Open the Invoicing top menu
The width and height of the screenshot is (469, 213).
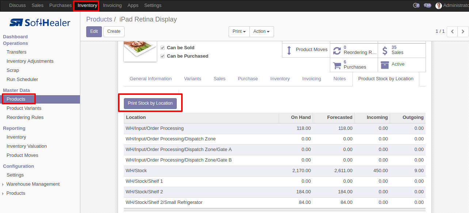pos(112,5)
